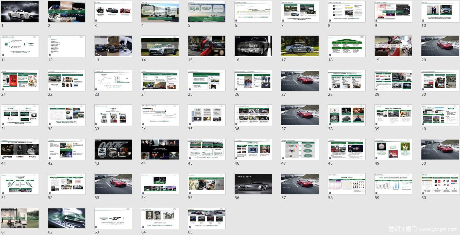Click slide 59 with the bar charts
This screenshot has height=235, width=460.
(x=393, y=184)
